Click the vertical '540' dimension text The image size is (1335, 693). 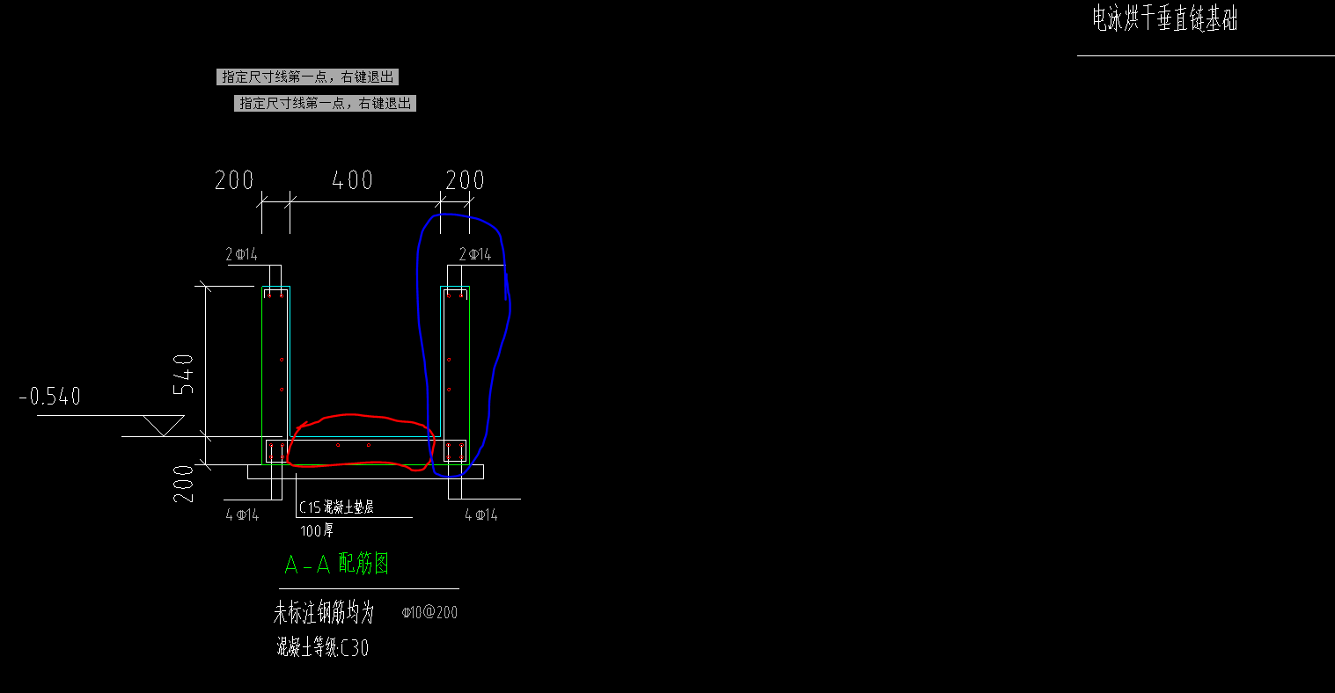183,376
